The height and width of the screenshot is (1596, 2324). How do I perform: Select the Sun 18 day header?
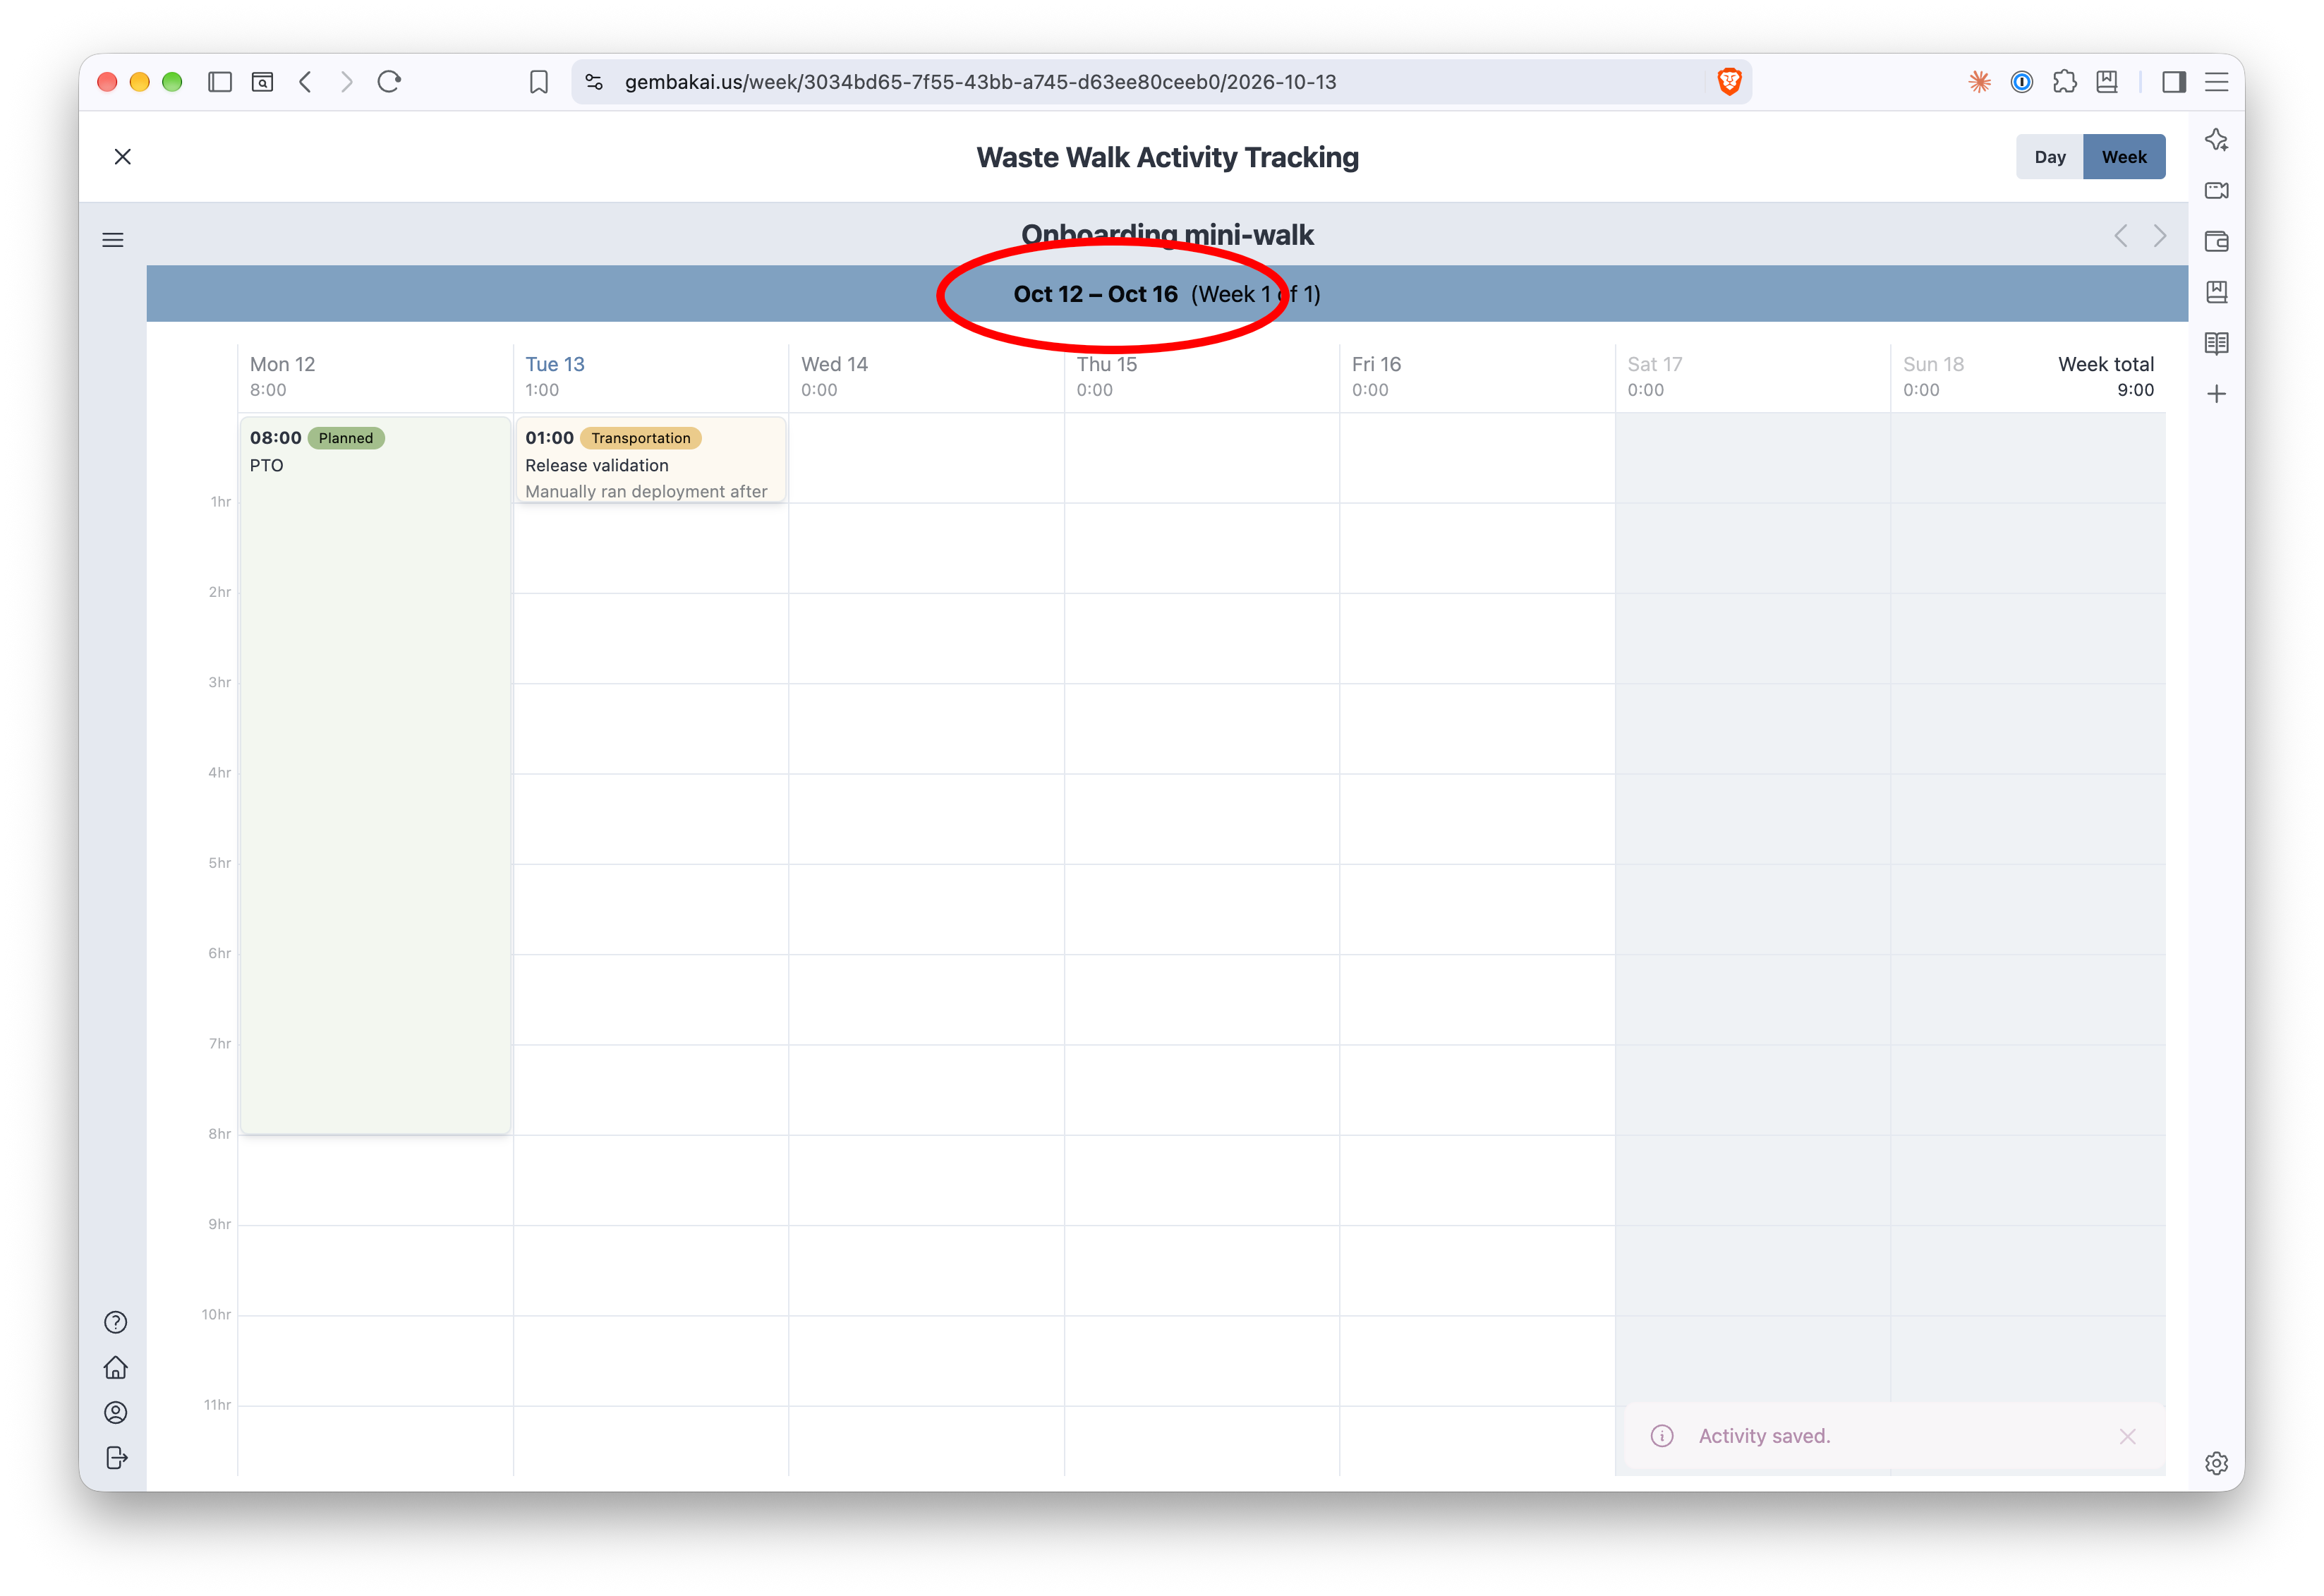tap(1933, 364)
